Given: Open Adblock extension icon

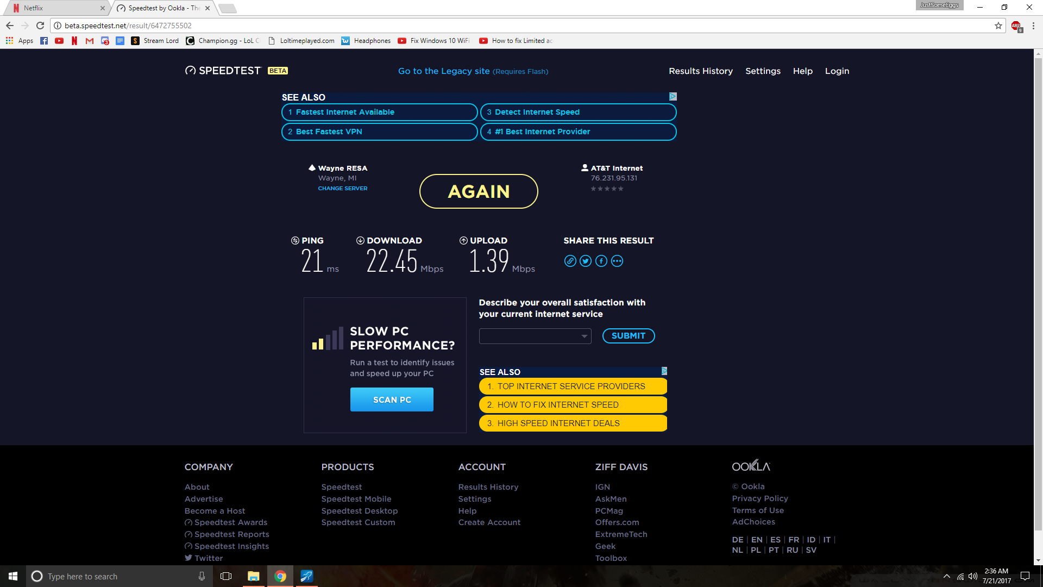Looking at the screenshot, I should click(x=1016, y=26).
